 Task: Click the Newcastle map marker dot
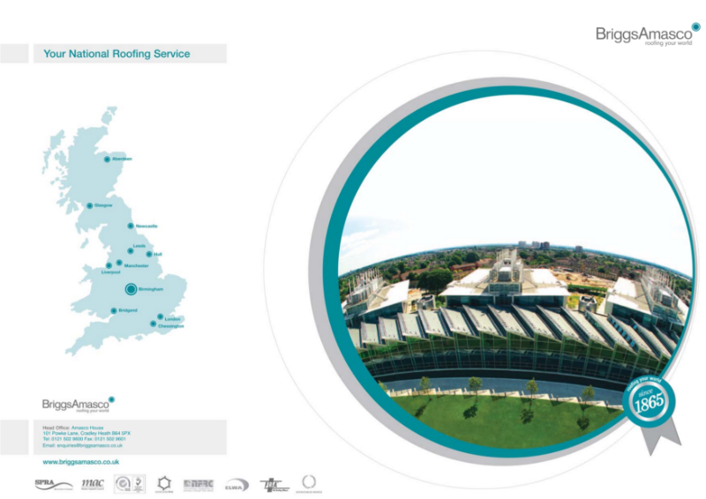(x=131, y=226)
